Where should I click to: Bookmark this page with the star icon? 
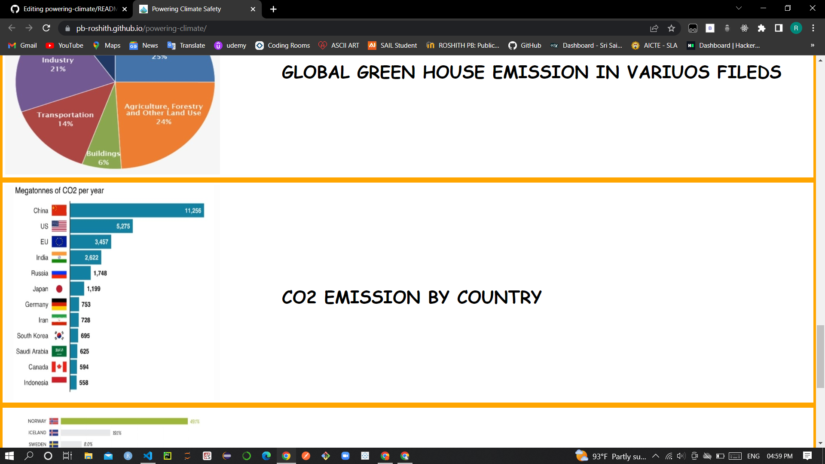coord(671,28)
